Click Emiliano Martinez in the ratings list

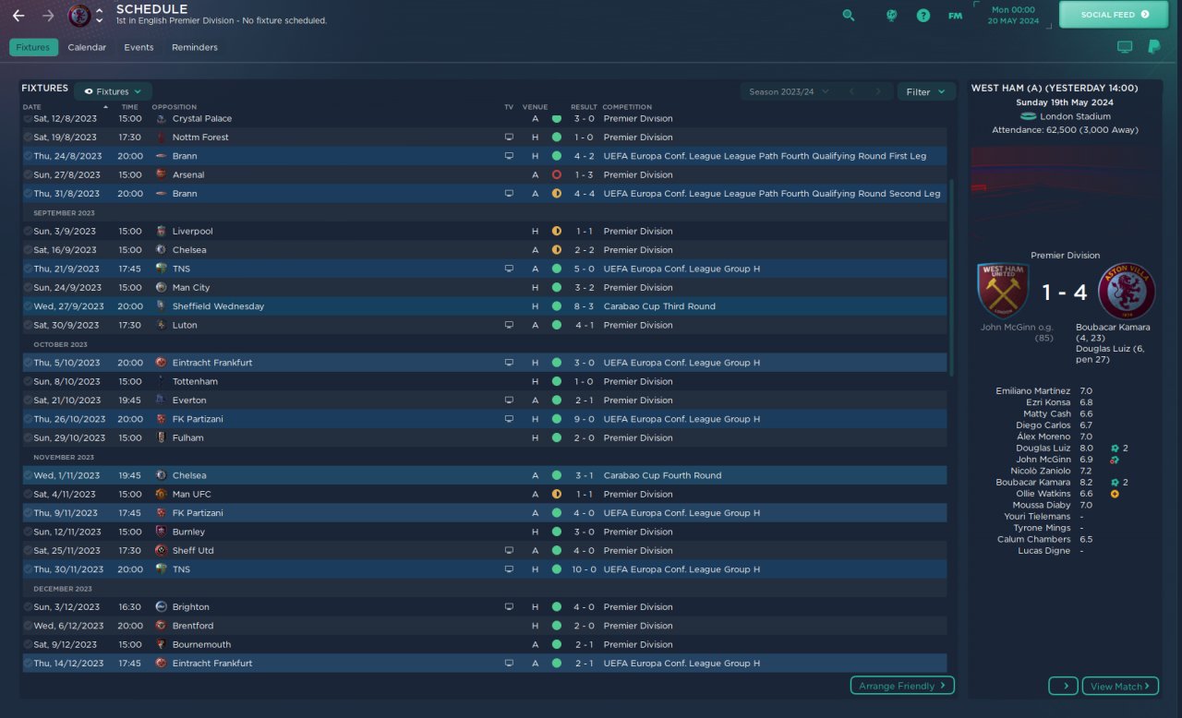click(x=1033, y=391)
